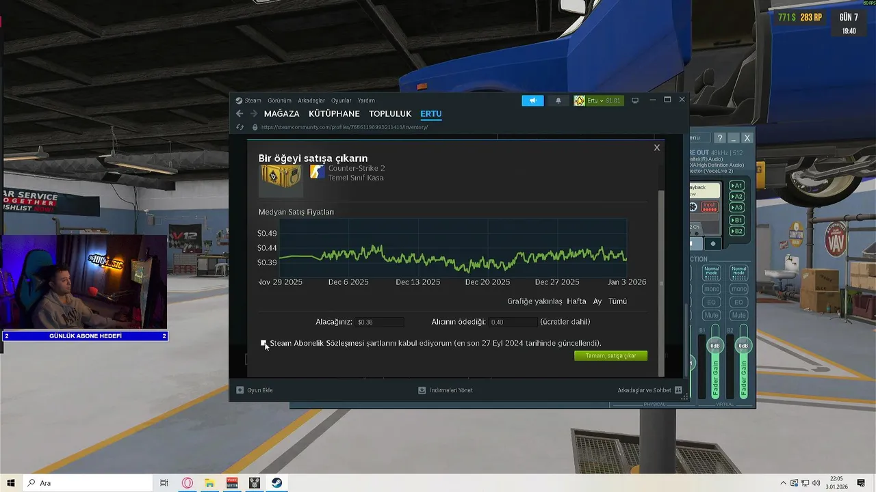Open Steam from the taskbar
Viewport: 876px width, 492px height.
click(x=276, y=483)
